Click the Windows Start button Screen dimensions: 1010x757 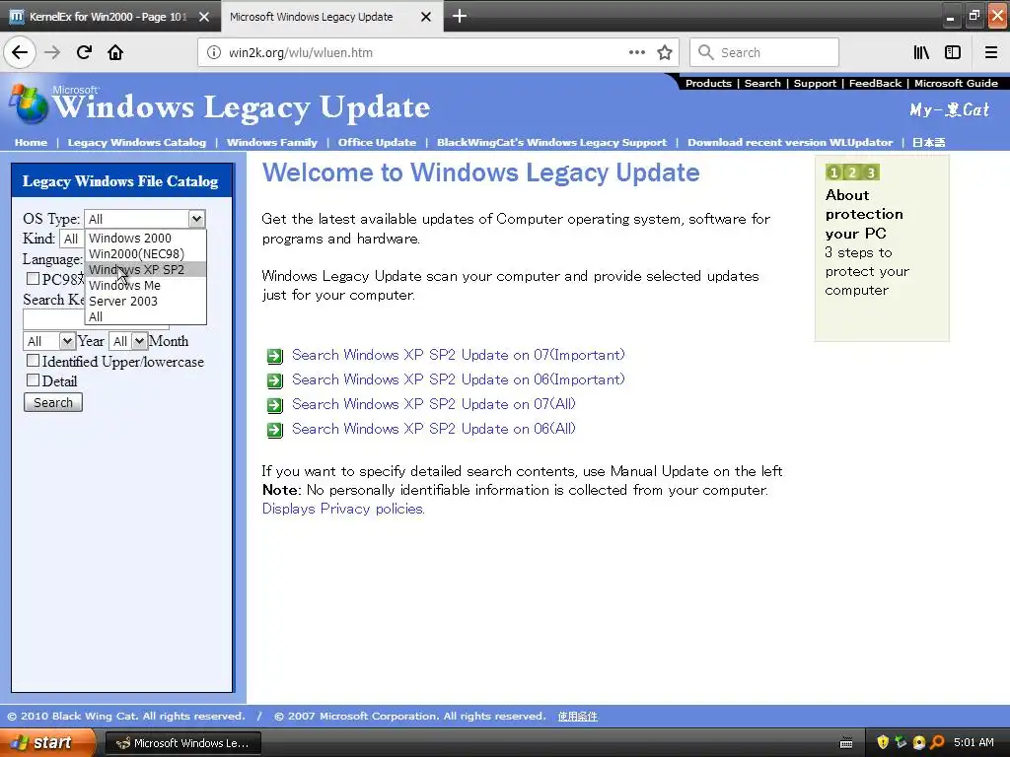[x=47, y=743]
